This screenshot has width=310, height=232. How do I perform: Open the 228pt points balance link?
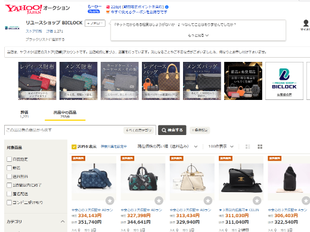click(137, 7)
